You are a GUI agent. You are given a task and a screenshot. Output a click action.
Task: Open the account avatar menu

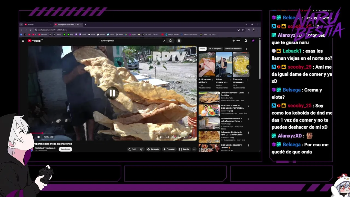pyautogui.click(x=253, y=41)
